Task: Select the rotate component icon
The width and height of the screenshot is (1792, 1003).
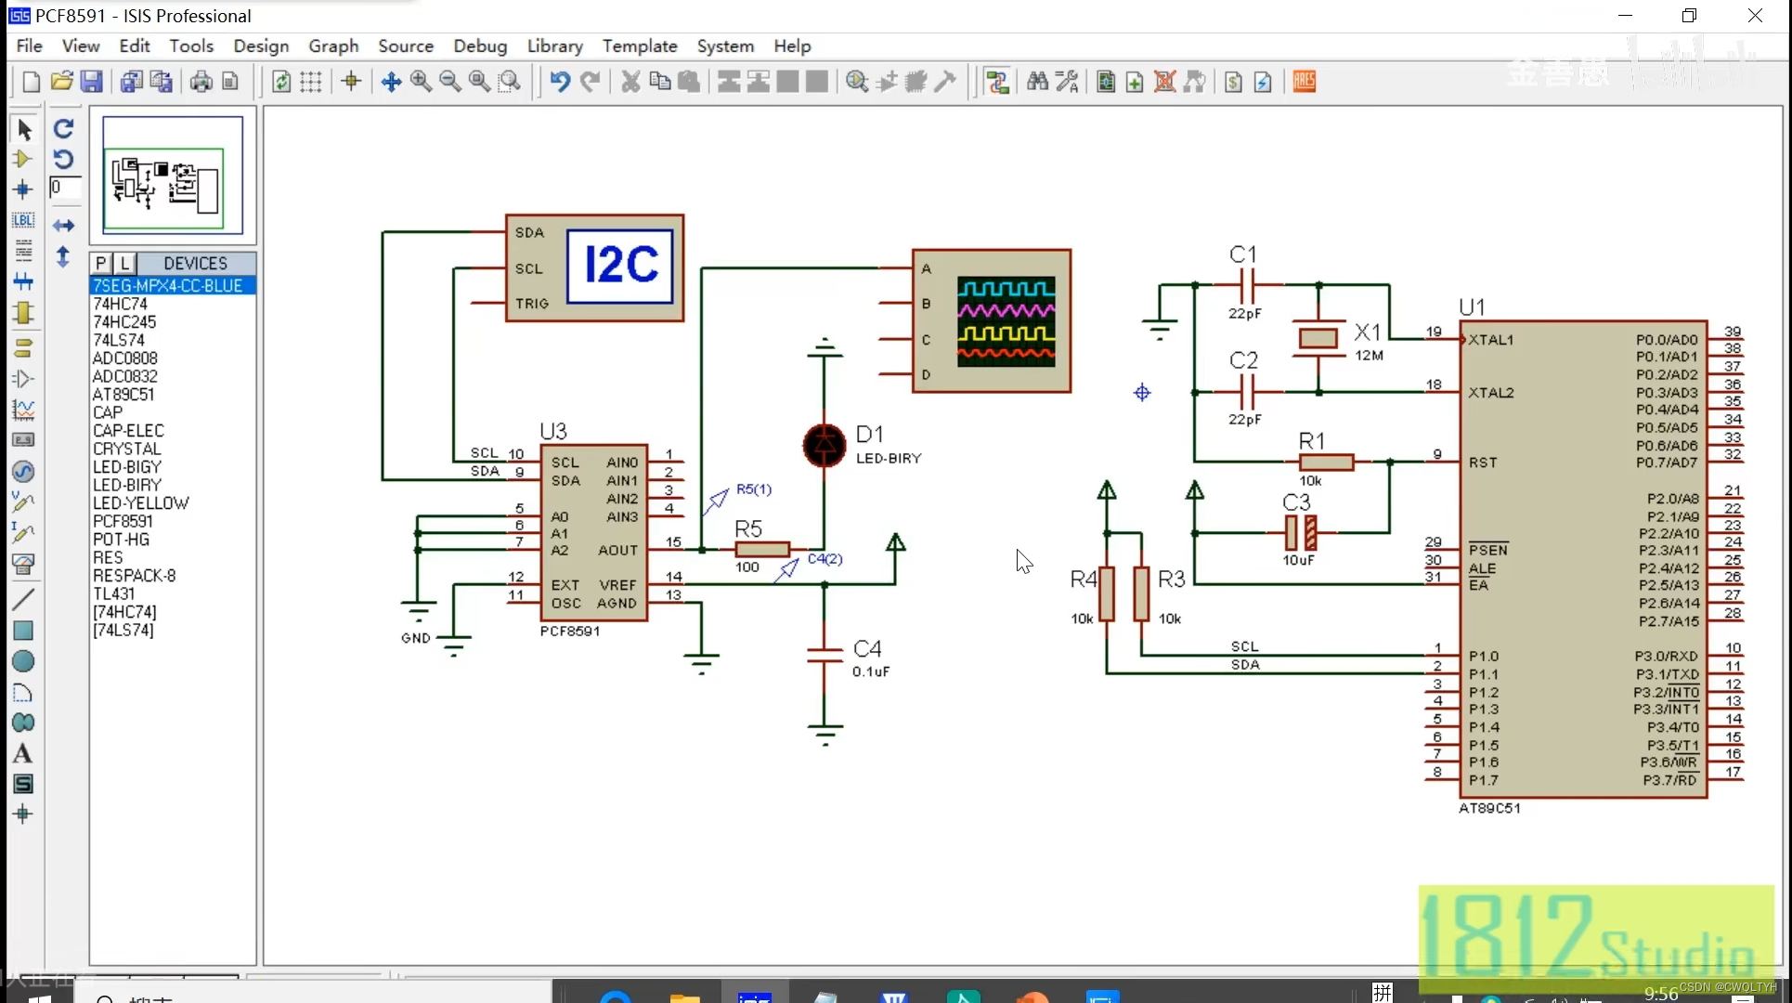Action: click(63, 126)
